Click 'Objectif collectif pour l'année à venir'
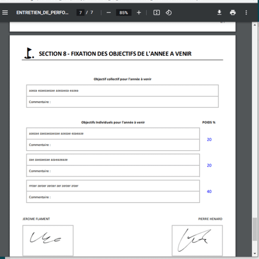Screen dimensions: 259x259 click(x=123, y=79)
